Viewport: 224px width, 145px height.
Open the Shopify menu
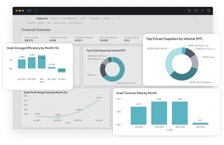point(107,18)
